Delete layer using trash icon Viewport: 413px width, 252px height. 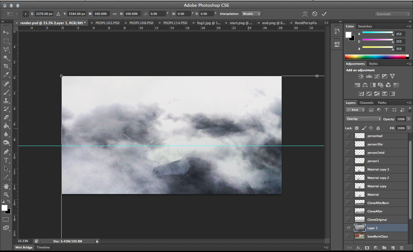(402, 247)
